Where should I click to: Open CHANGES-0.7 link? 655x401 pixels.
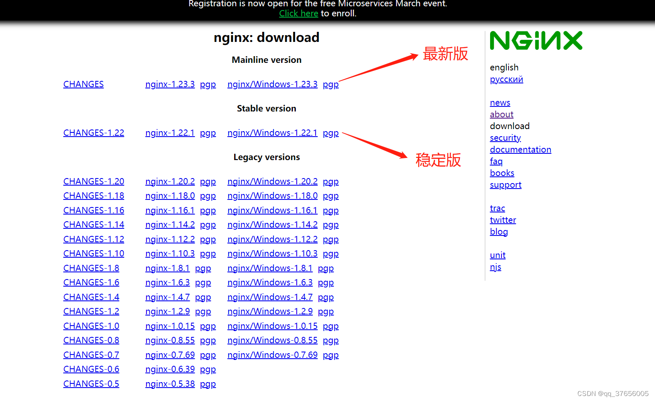(91, 355)
